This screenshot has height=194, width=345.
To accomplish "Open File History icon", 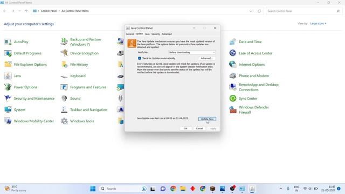I will point(64,65).
